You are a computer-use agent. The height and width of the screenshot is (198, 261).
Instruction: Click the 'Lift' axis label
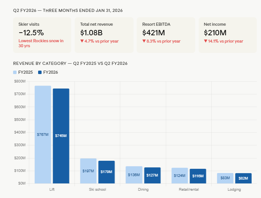52,190
